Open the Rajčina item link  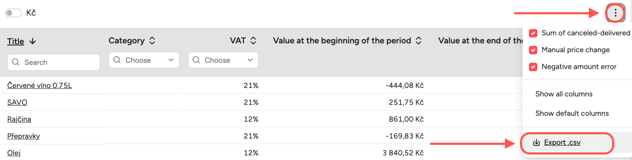[x=19, y=119]
